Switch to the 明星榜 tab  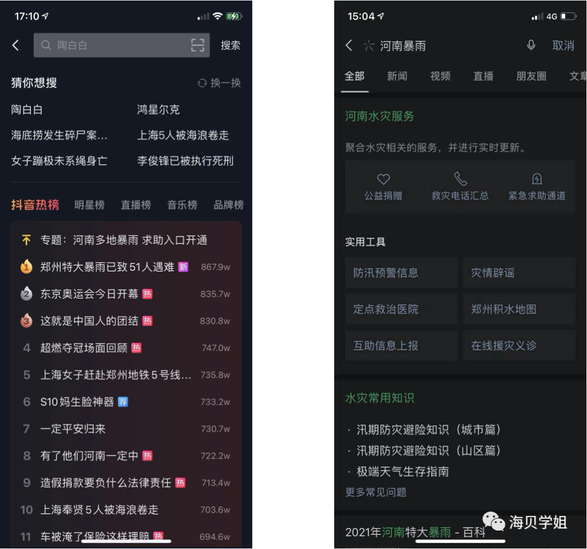(90, 205)
